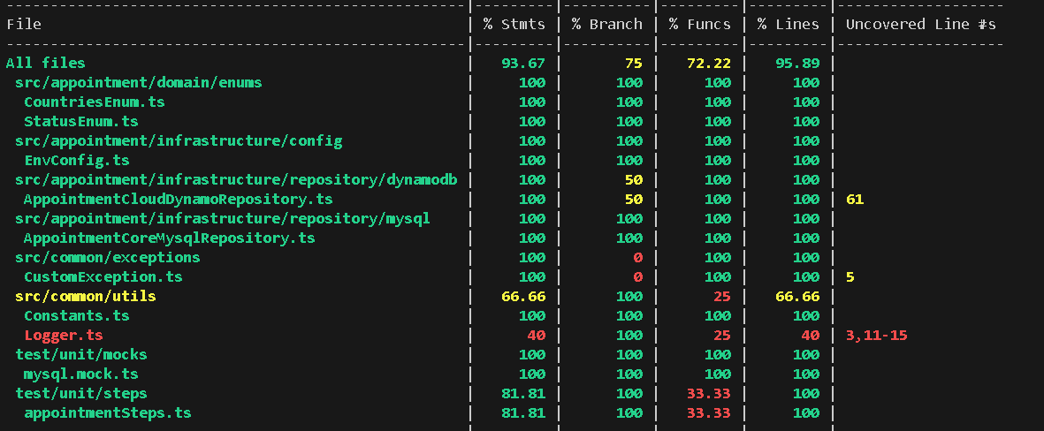The width and height of the screenshot is (1044, 431).
Task: Click the test/unit/steps folder row
Action: pyautogui.click(x=81, y=393)
